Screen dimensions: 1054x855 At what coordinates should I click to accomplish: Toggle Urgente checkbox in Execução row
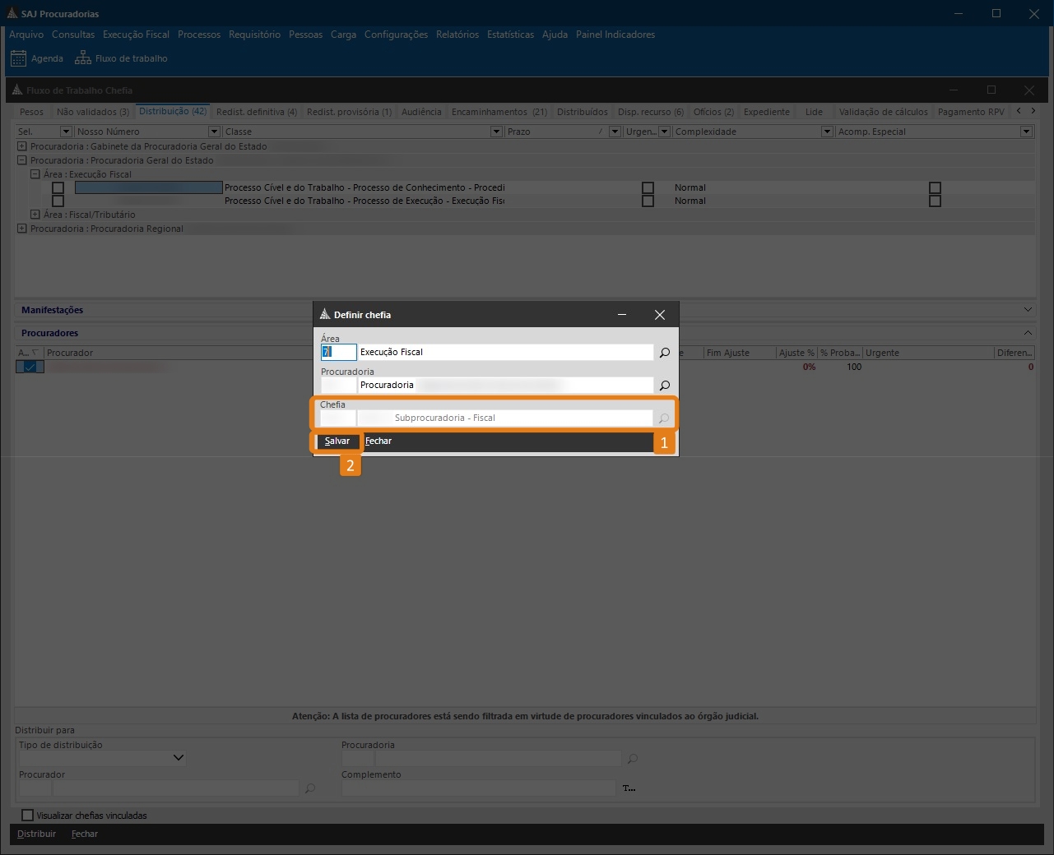click(648, 201)
